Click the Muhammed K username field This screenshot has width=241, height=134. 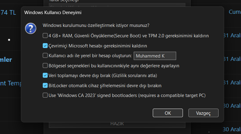click(x=155, y=56)
